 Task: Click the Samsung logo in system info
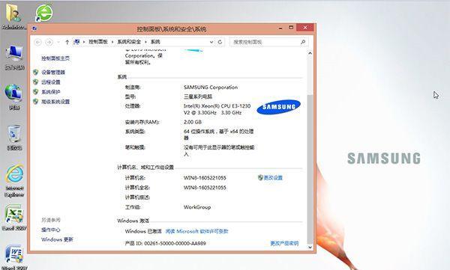tap(278, 107)
